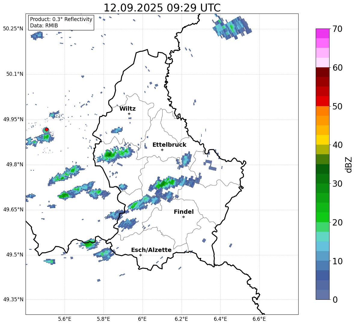Click the 40 value on the colorbar
The image size is (356, 325).
(337, 145)
